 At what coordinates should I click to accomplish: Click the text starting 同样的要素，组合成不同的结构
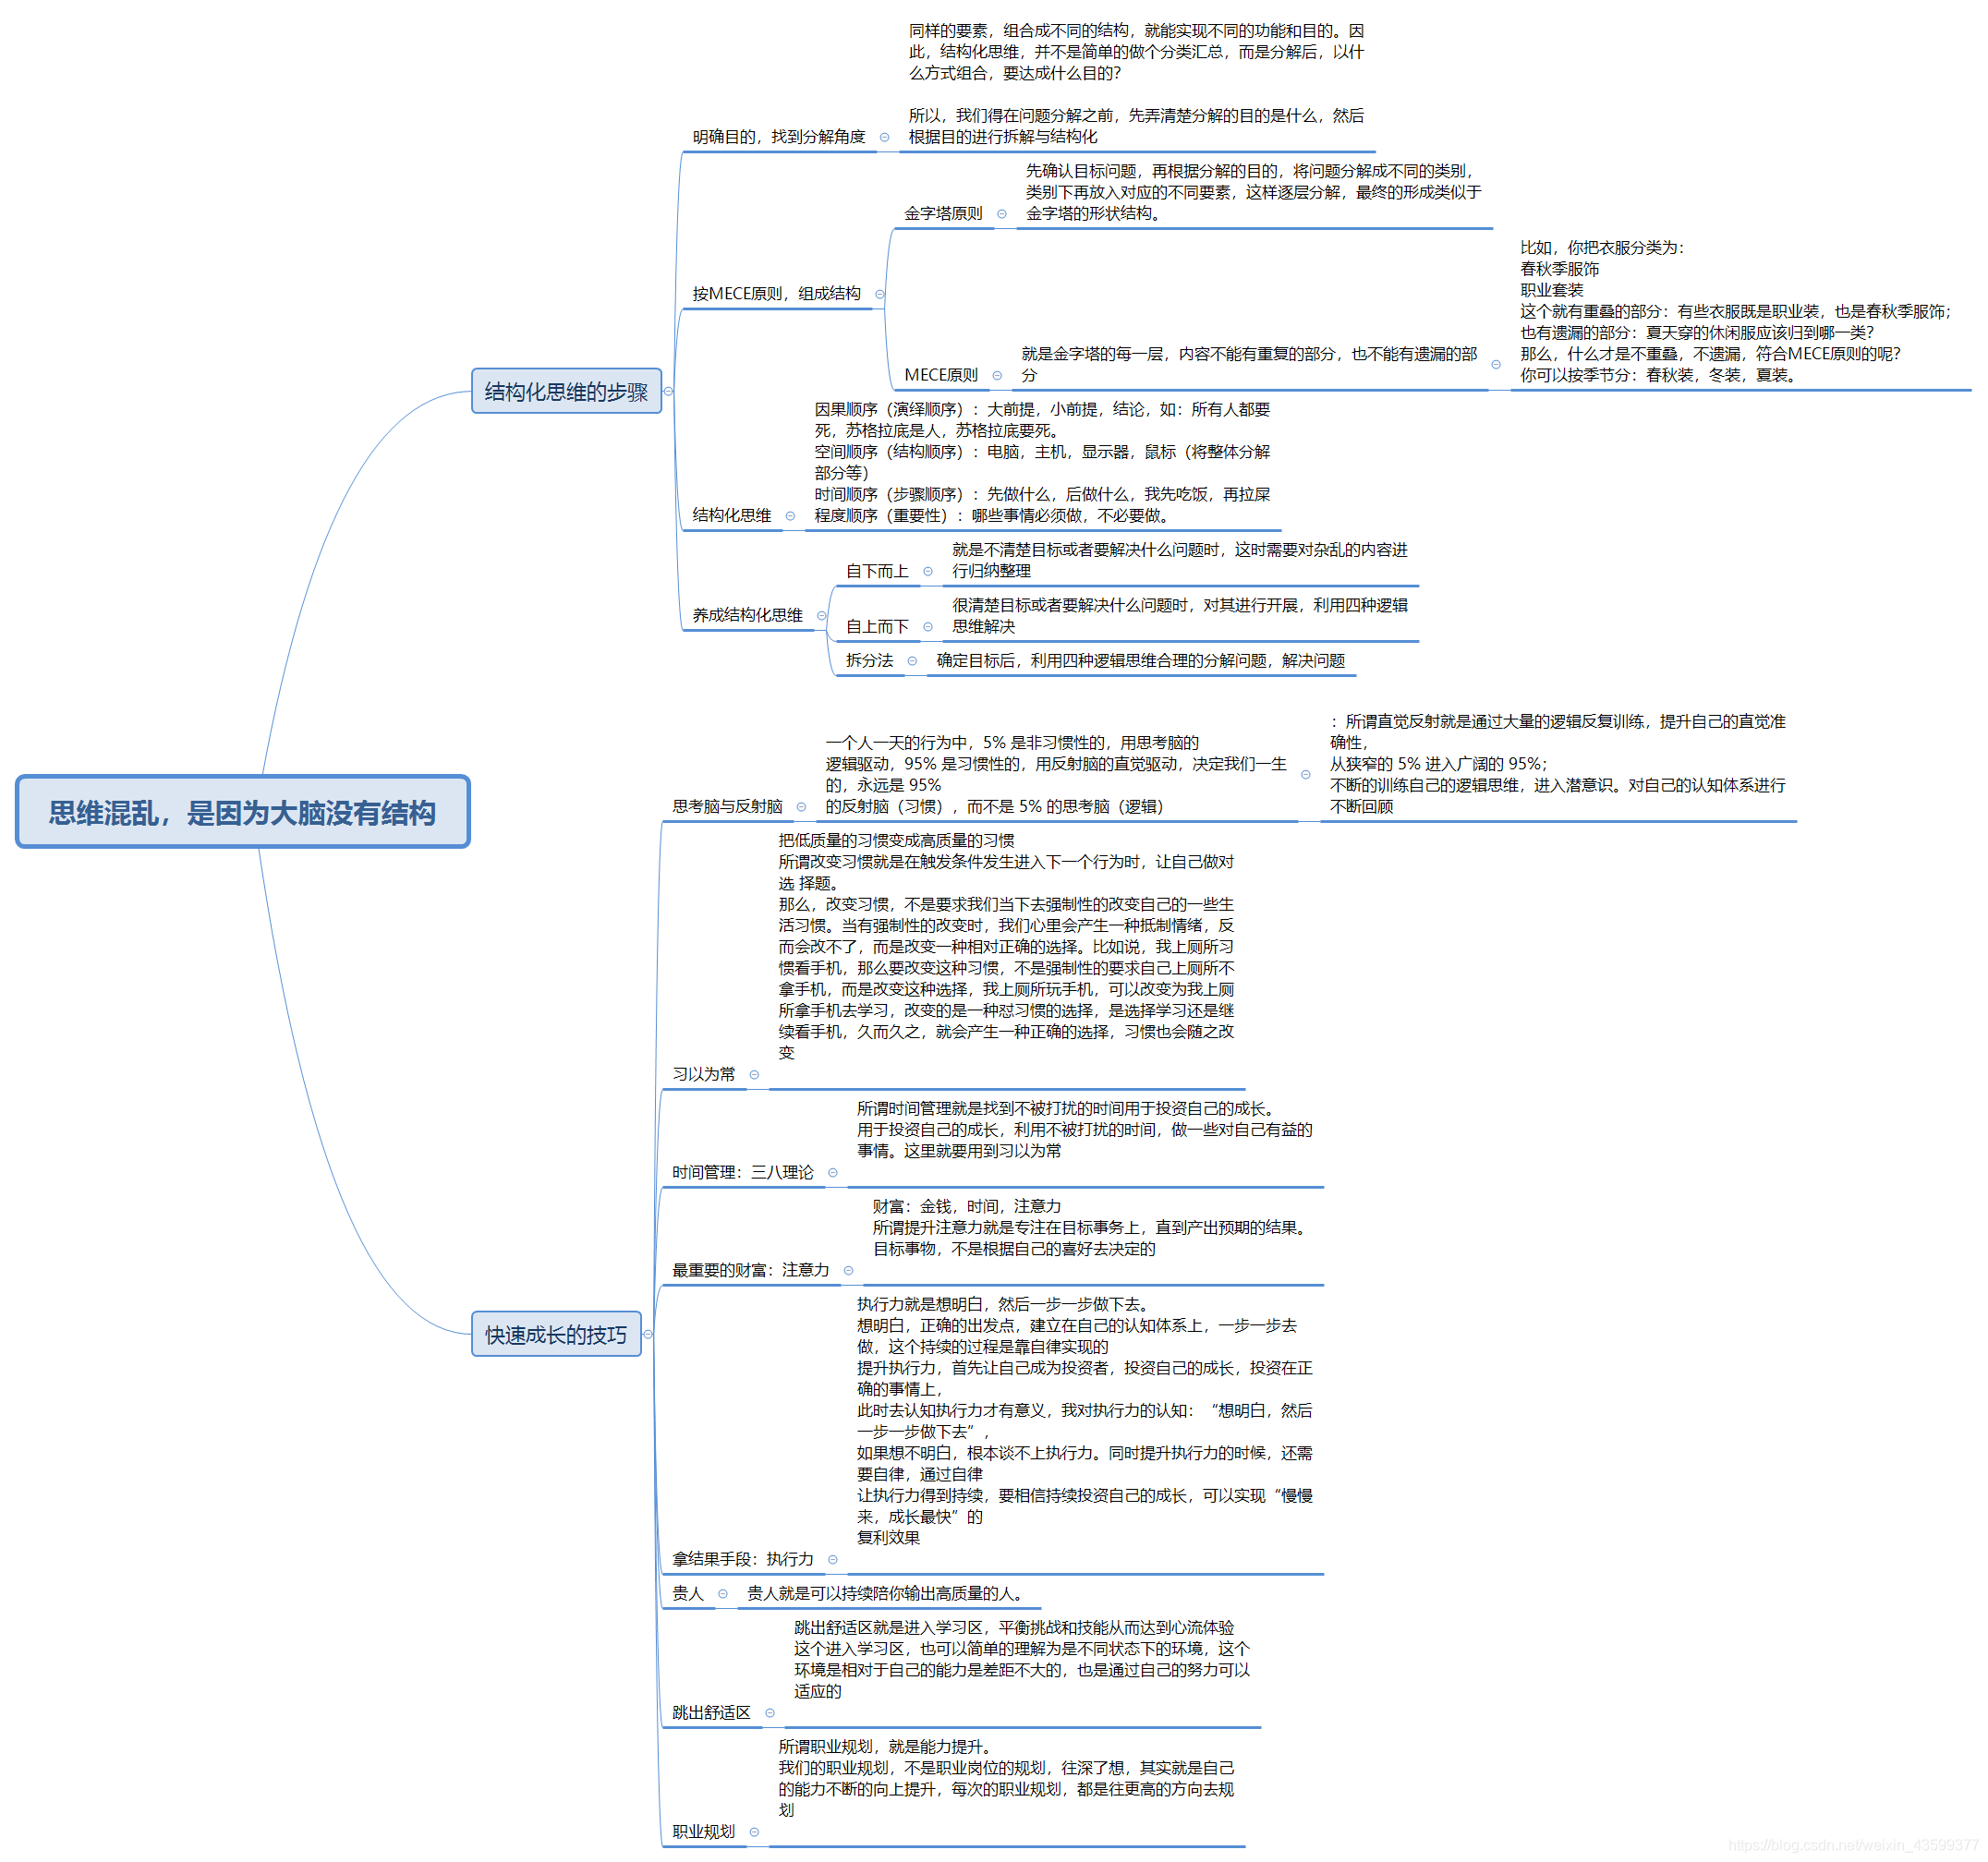pyautogui.click(x=1136, y=84)
